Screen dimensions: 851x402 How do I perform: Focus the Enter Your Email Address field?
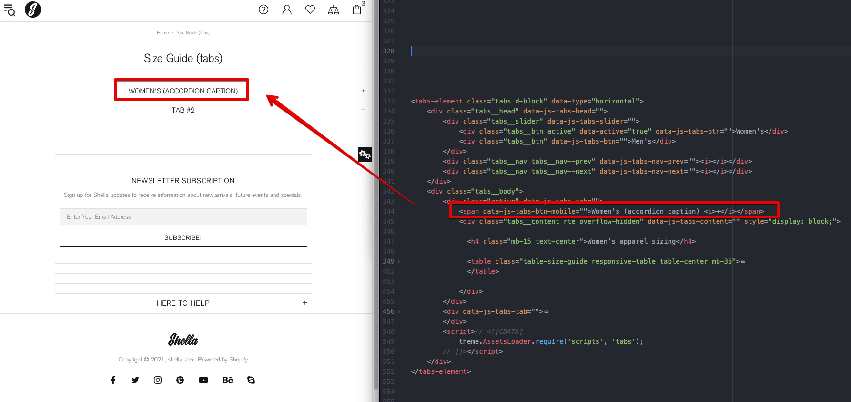[x=183, y=216]
